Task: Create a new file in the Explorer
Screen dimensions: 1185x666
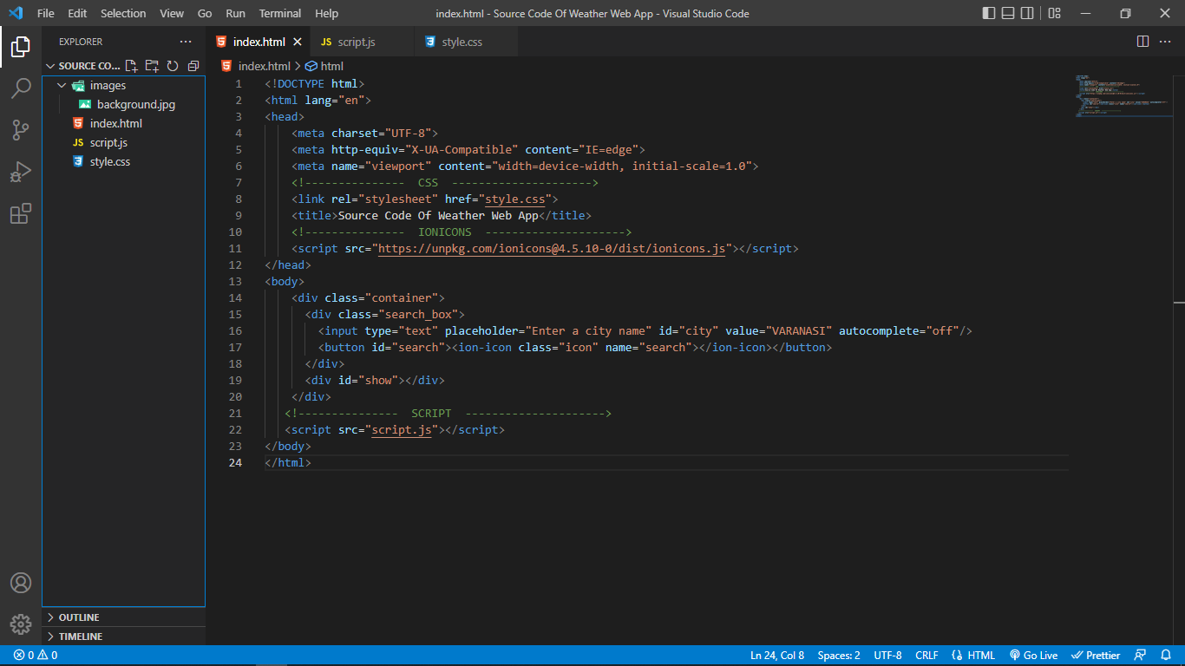Action: click(131, 65)
